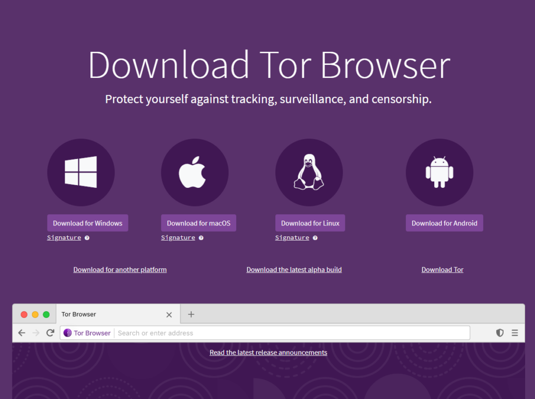535x399 pixels.
Task: Click the Tor onion icon in address bar
Action: [x=67, y=333]
